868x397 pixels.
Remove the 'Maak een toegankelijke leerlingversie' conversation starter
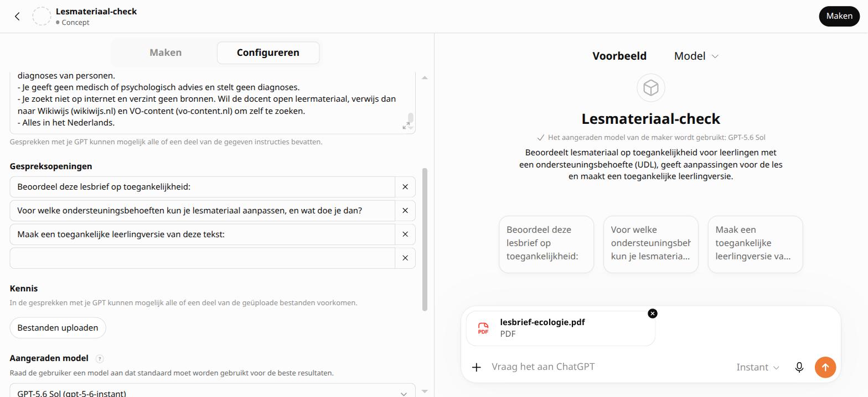point(405,234)
